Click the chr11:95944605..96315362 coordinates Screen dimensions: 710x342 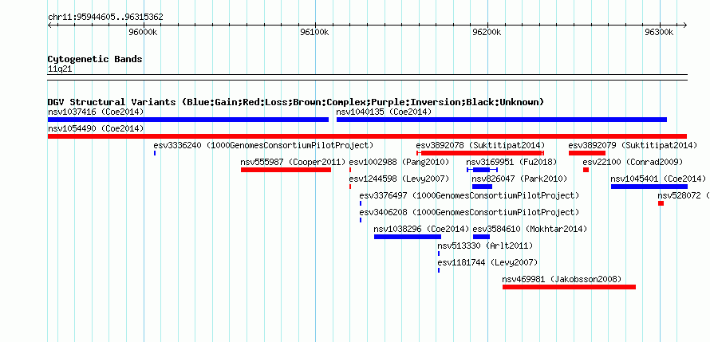[x=105, y=18]
